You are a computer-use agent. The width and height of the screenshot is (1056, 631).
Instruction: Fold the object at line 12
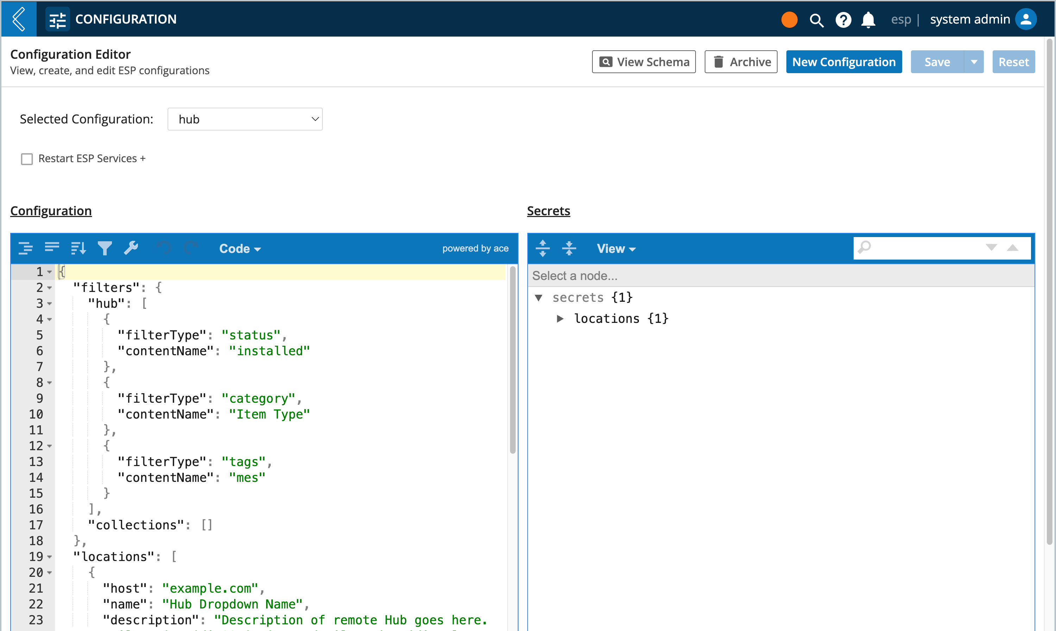click(x=50, y=446)
